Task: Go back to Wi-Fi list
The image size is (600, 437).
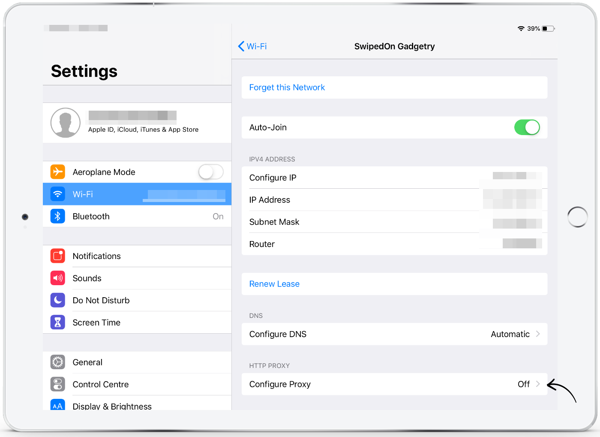Action: [x=252, y=46]
